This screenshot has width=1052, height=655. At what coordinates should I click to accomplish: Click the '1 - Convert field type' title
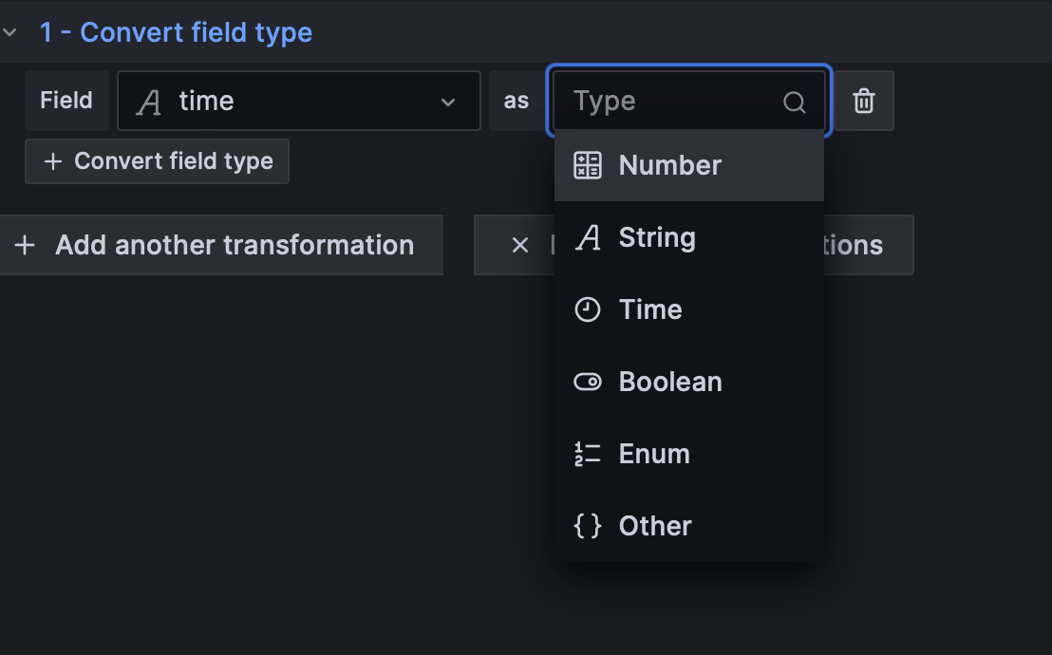coord(176,32)
